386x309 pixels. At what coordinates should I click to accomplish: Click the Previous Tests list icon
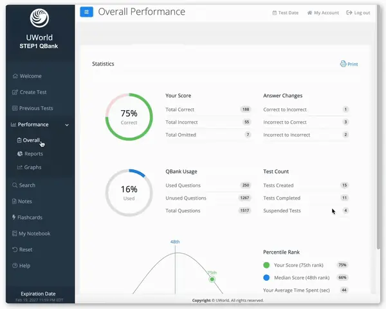click(x=15, y=108)
